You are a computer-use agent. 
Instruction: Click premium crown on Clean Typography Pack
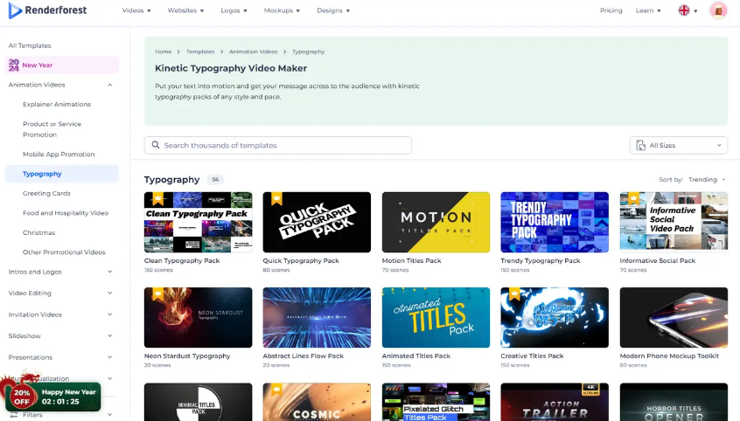(x=157, y=198)
